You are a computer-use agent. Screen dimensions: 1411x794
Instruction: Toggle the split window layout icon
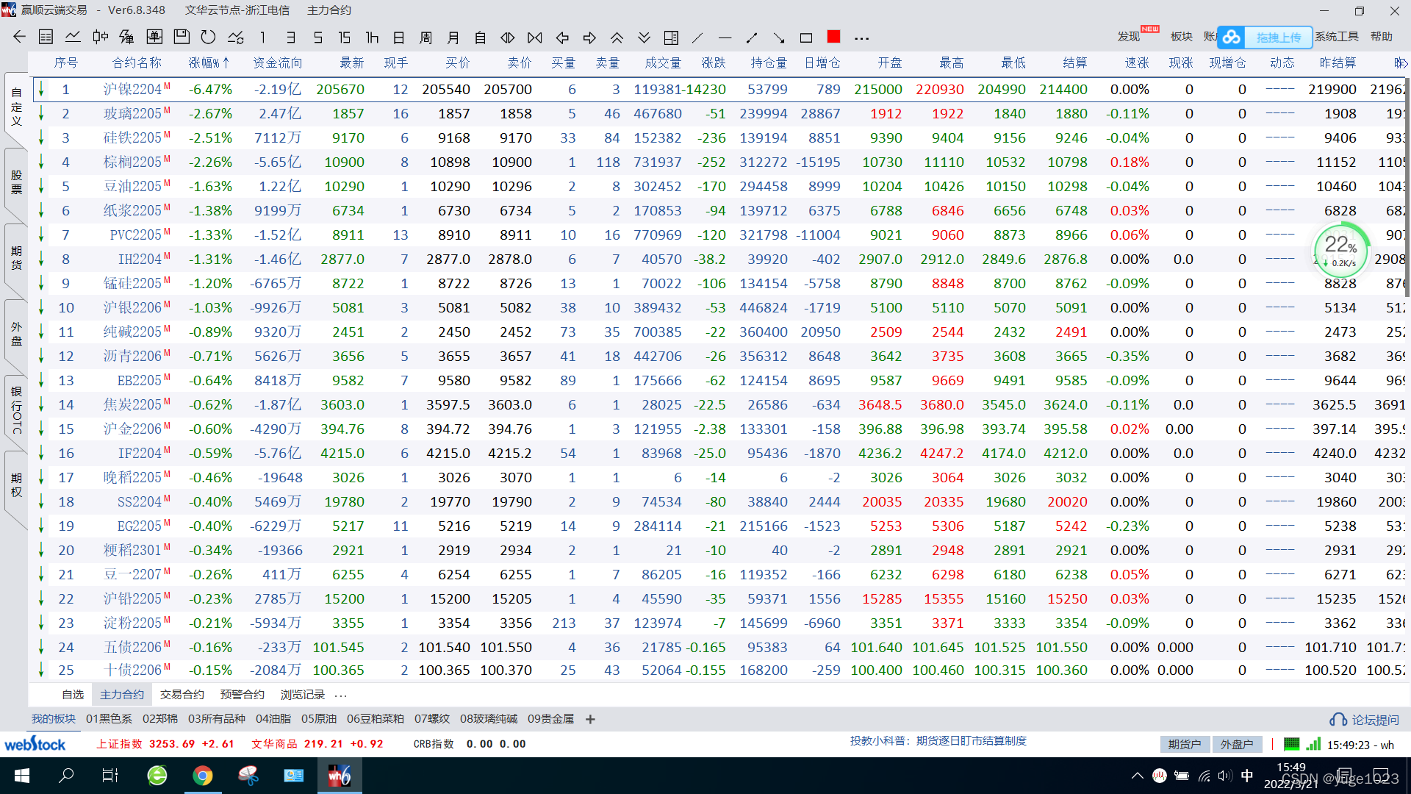coord(671,37)
